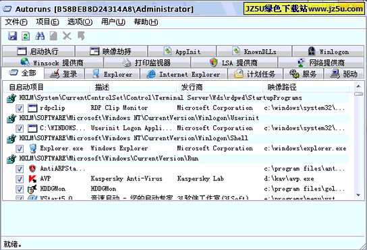Switch to the Explorer tab
Viewport: 367px width, 250px height.
(x=112, y=74)
